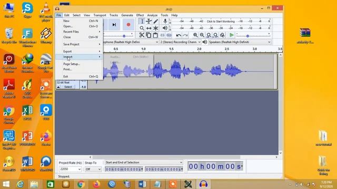This screenshot has height=189, width=337.
Task: Open the microphone recording device dropdown
Action: [x=131, y=42]
